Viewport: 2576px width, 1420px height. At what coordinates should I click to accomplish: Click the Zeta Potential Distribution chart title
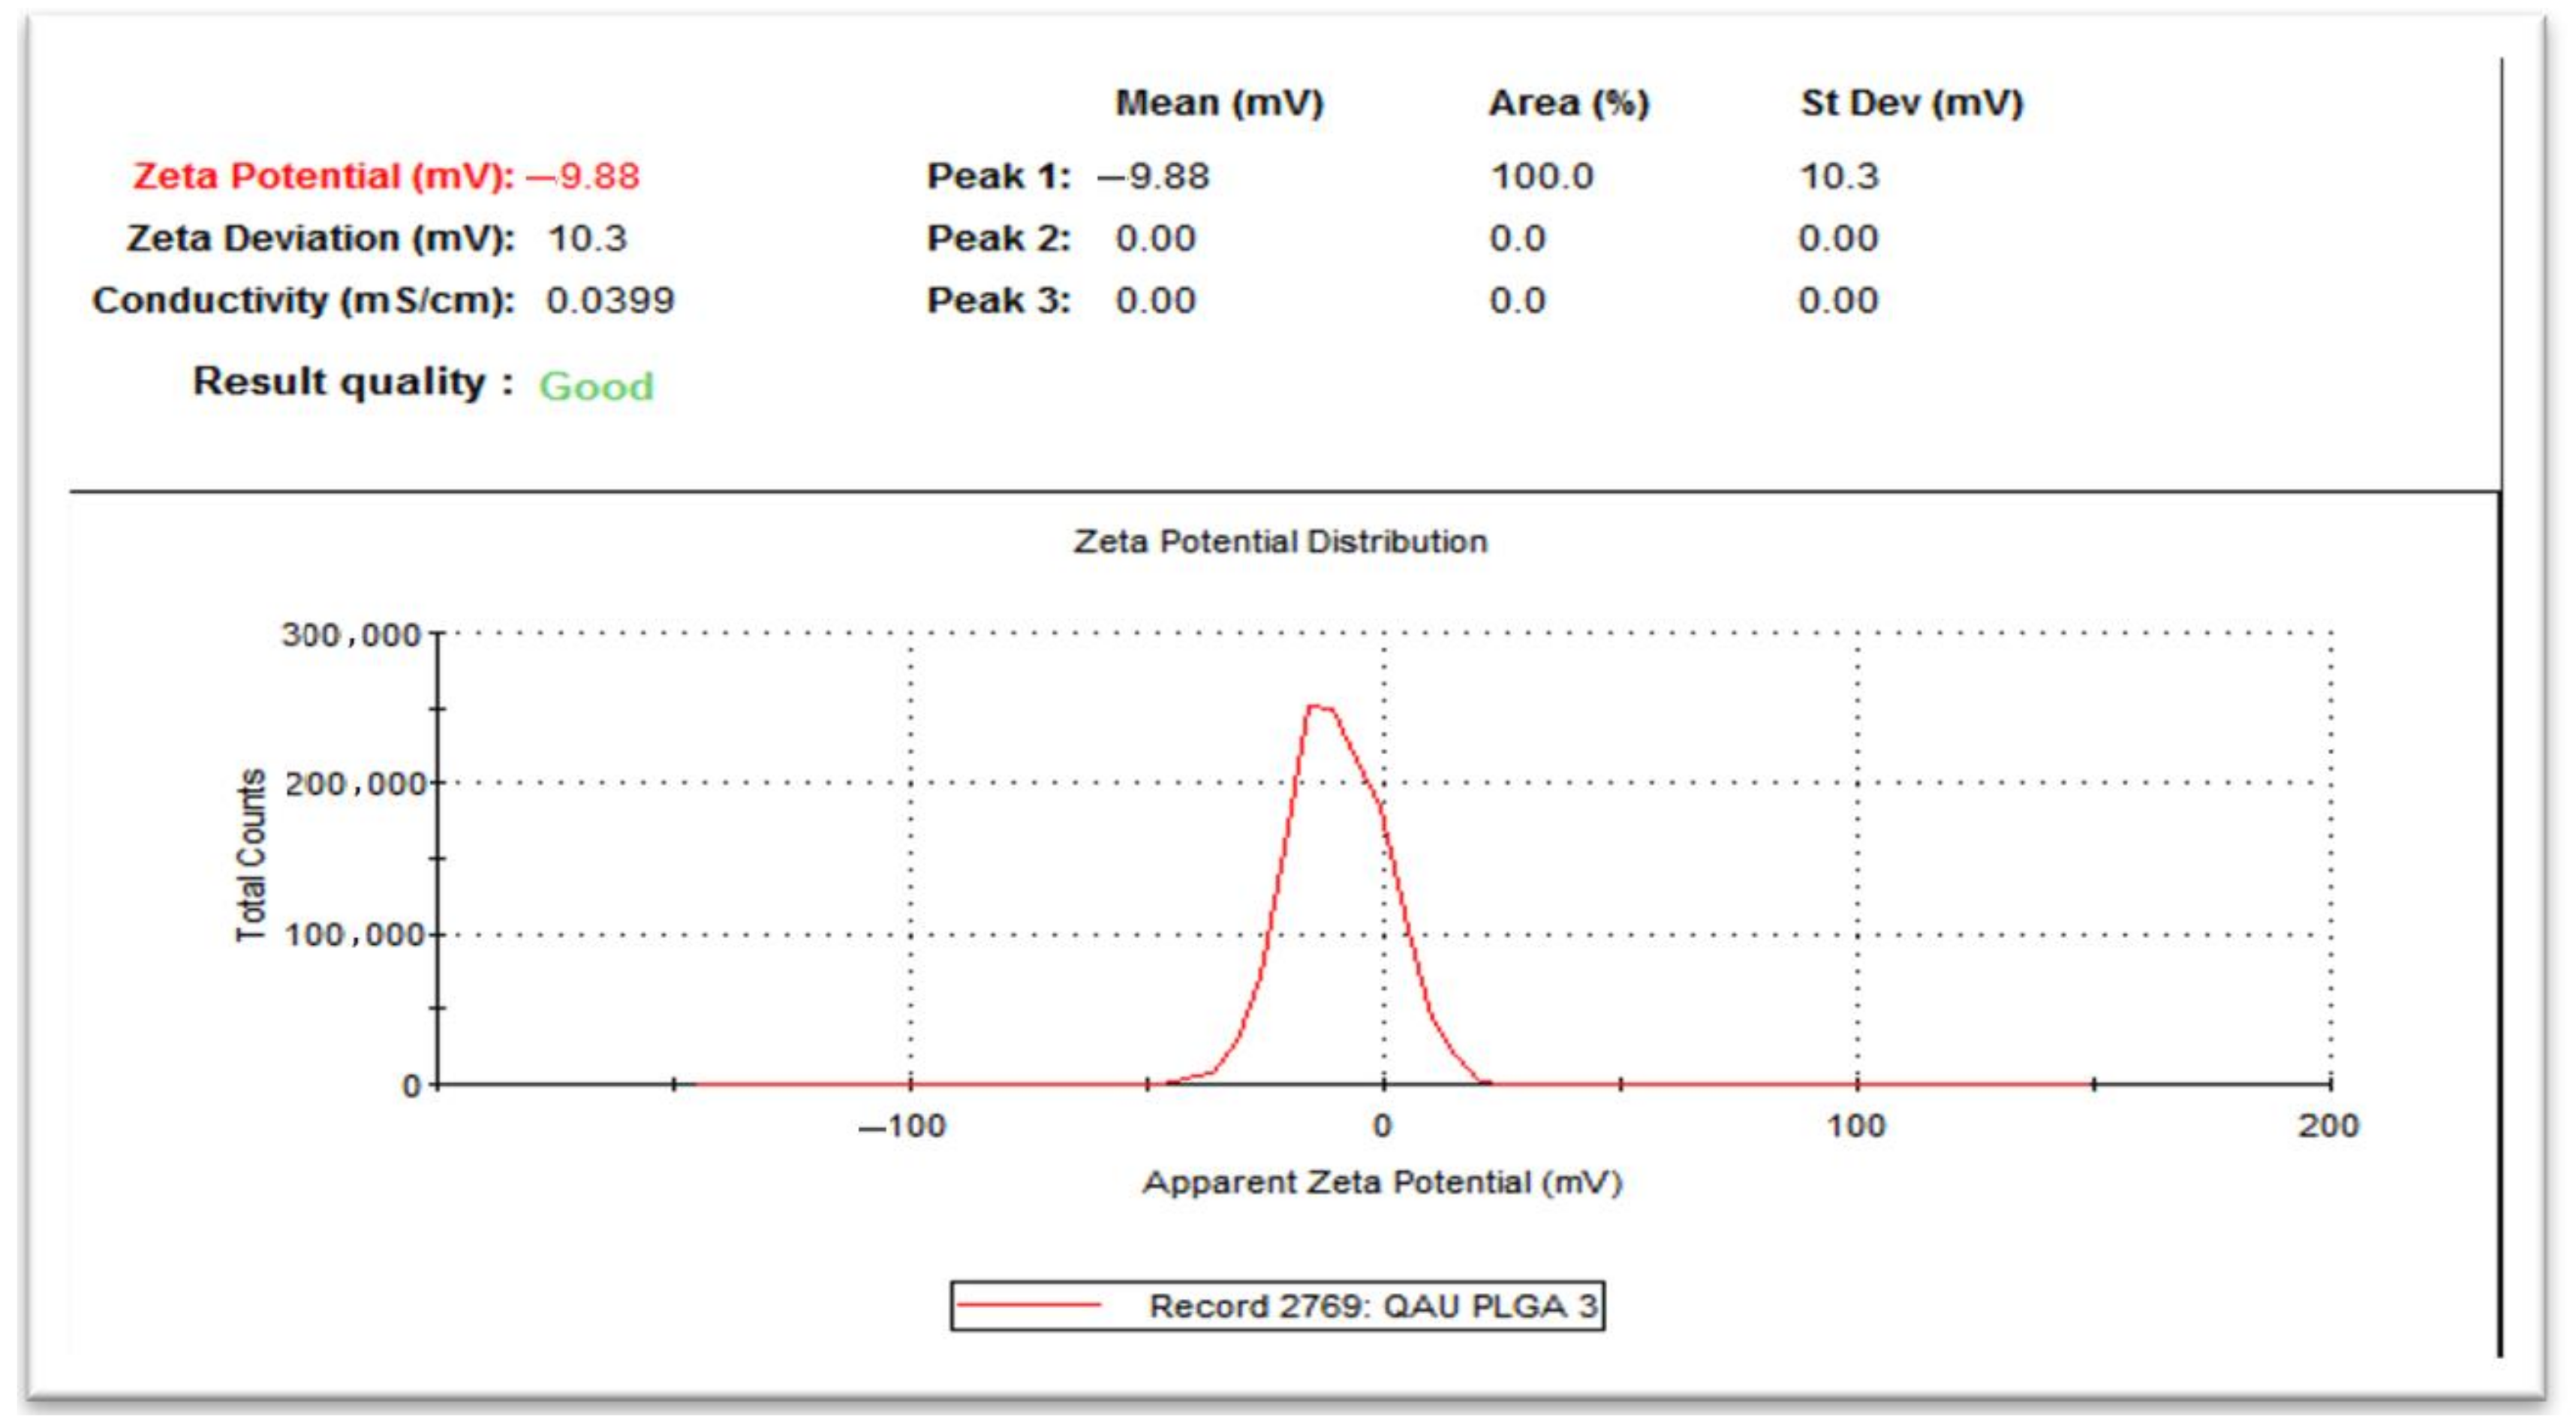tap(1280, 541)
